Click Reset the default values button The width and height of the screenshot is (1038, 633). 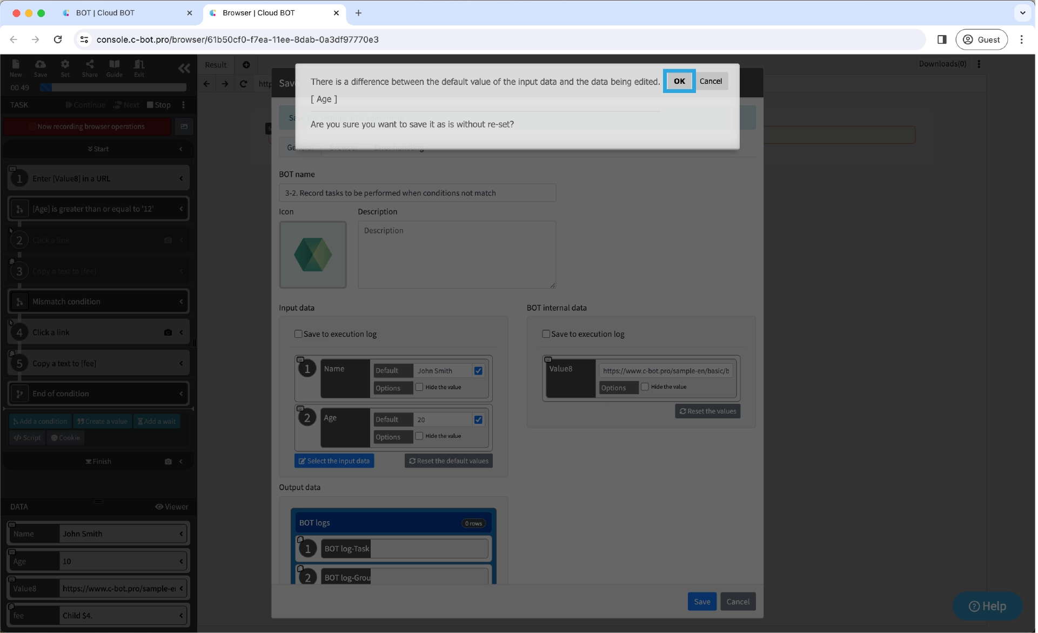pos(448,461)
